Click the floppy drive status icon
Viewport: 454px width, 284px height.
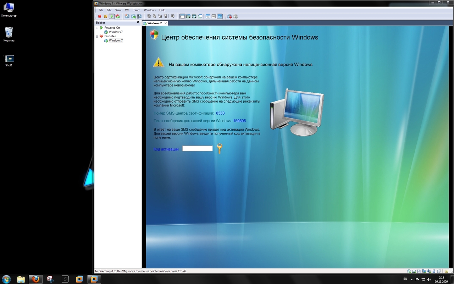pos(419,271)
